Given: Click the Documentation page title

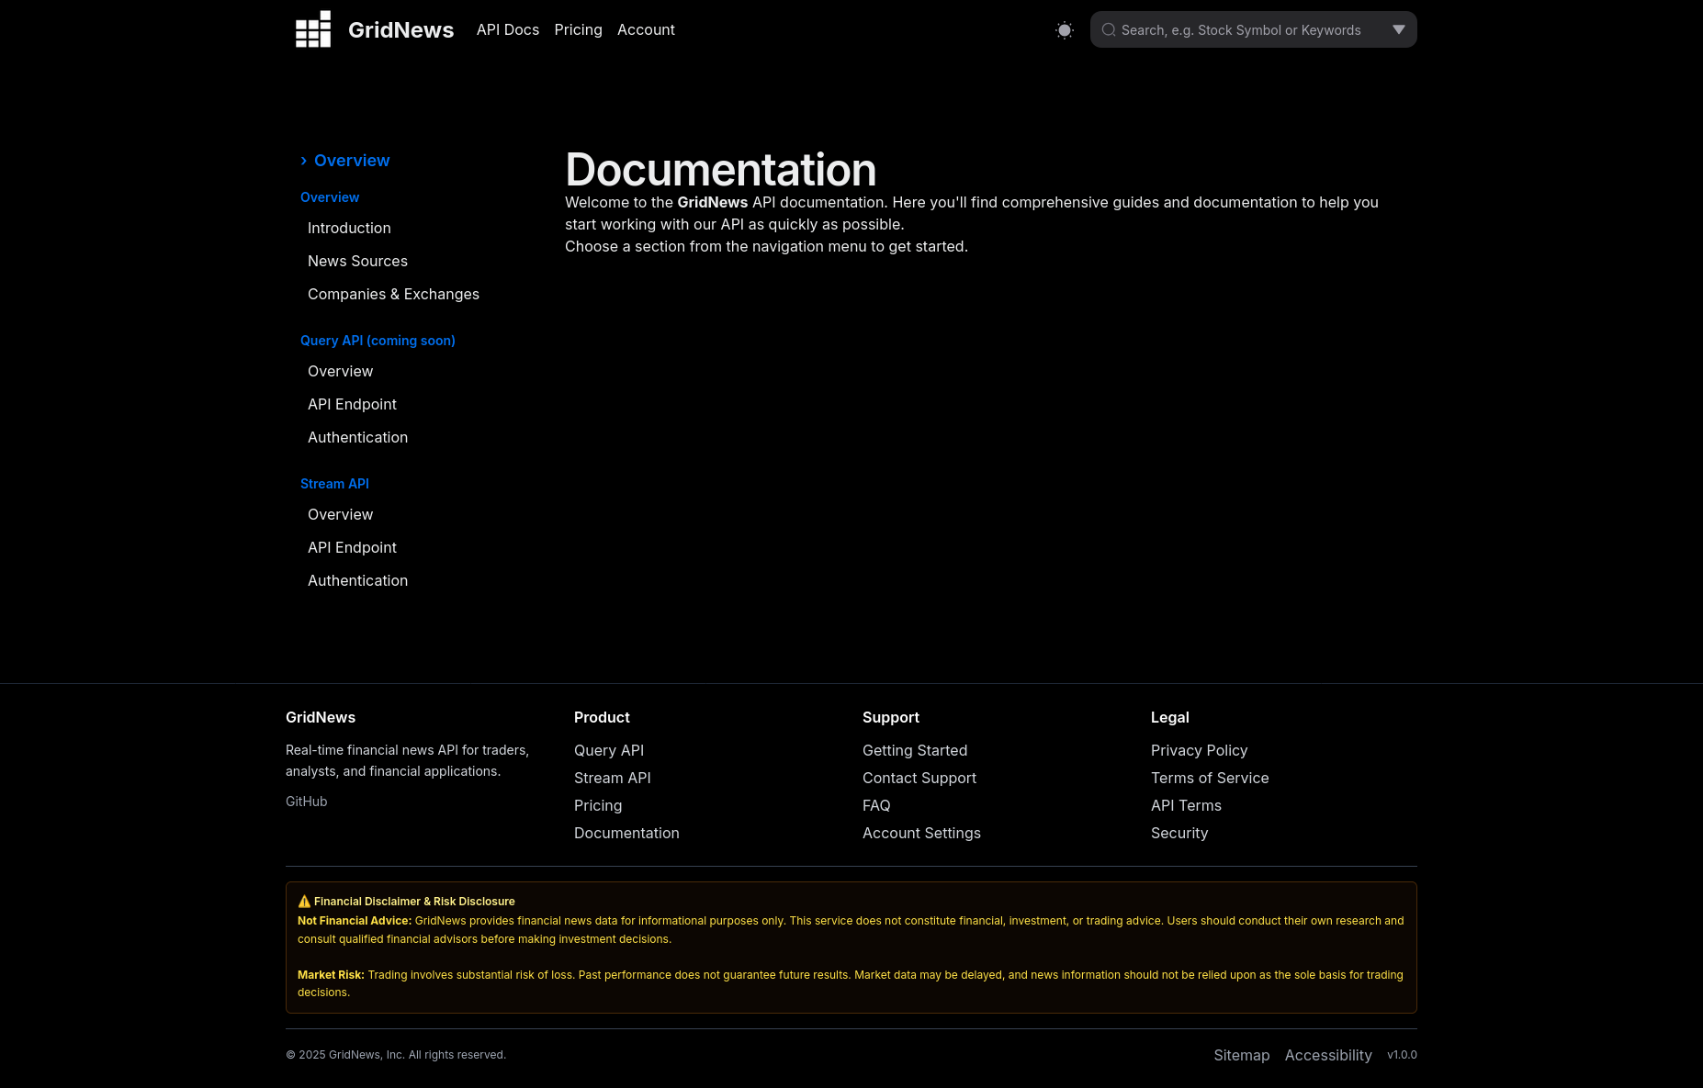Looking at the screenshot, I should click(720, 170).
